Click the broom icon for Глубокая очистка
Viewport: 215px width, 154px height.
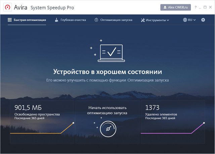click(x=57, y=20)
